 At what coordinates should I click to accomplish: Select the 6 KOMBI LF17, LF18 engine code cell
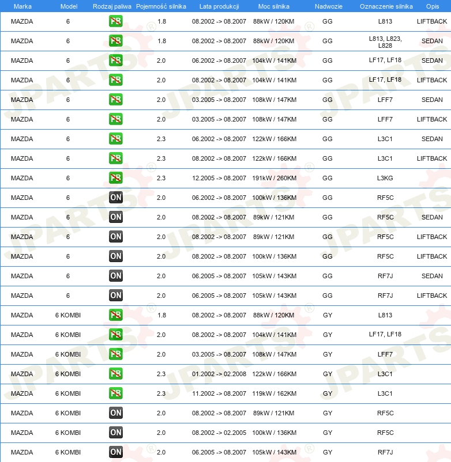[x=385, y=334]
